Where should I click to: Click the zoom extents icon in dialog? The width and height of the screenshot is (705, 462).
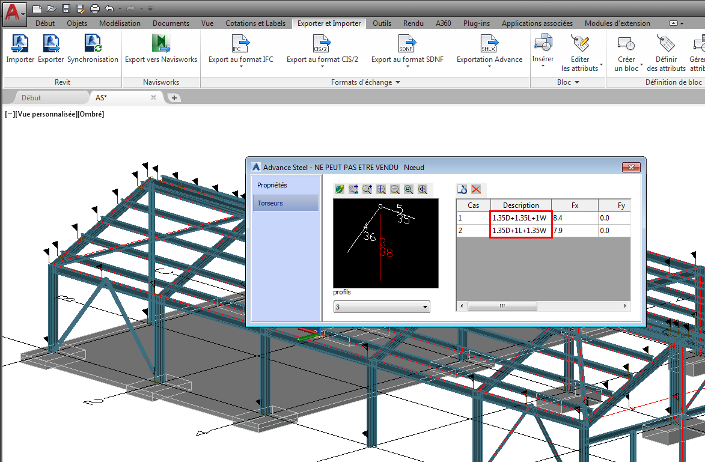click(x=423, y=189)
